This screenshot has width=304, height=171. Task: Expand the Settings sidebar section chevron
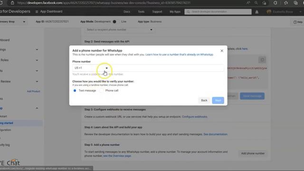tap(37, 49)
